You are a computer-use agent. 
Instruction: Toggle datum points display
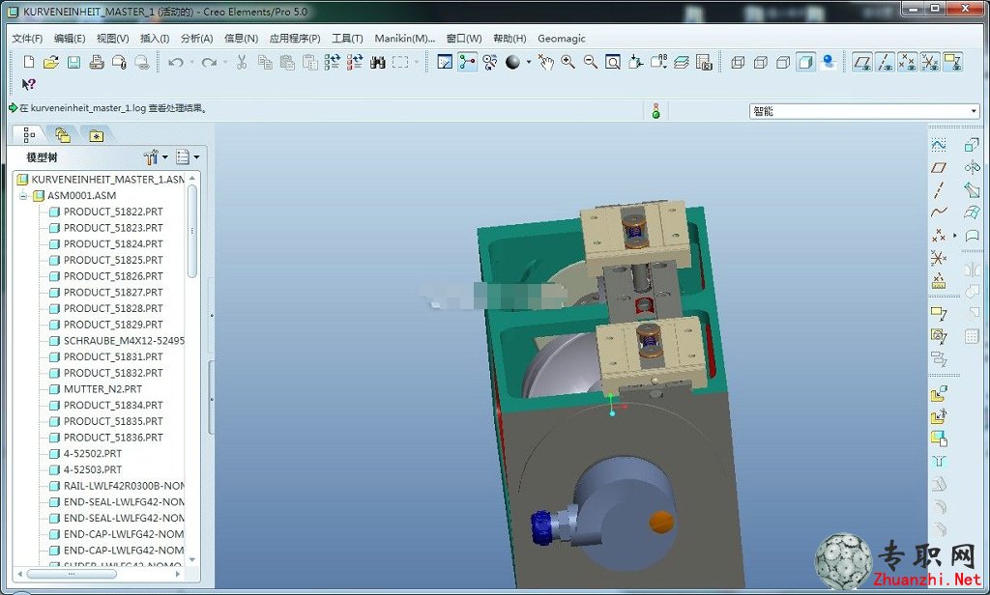coord(907,62)
